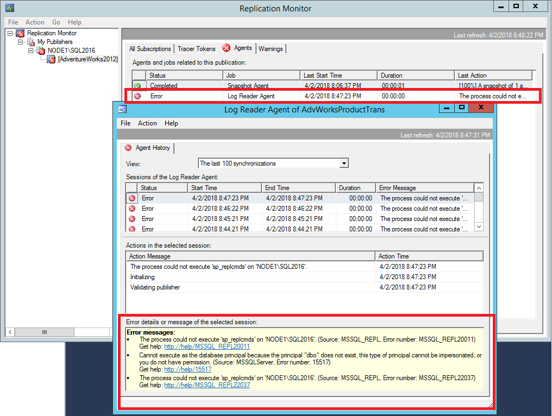Switch to the All Subscriptions tab
The width and height of the screenshot is (552, 416).
(150, 49)
